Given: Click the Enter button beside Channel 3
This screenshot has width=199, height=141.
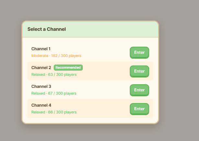Looking at the screenshot, I should click(x=139, y=90).
